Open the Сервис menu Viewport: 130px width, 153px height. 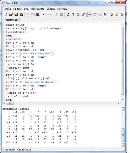(x=51, y=9)
